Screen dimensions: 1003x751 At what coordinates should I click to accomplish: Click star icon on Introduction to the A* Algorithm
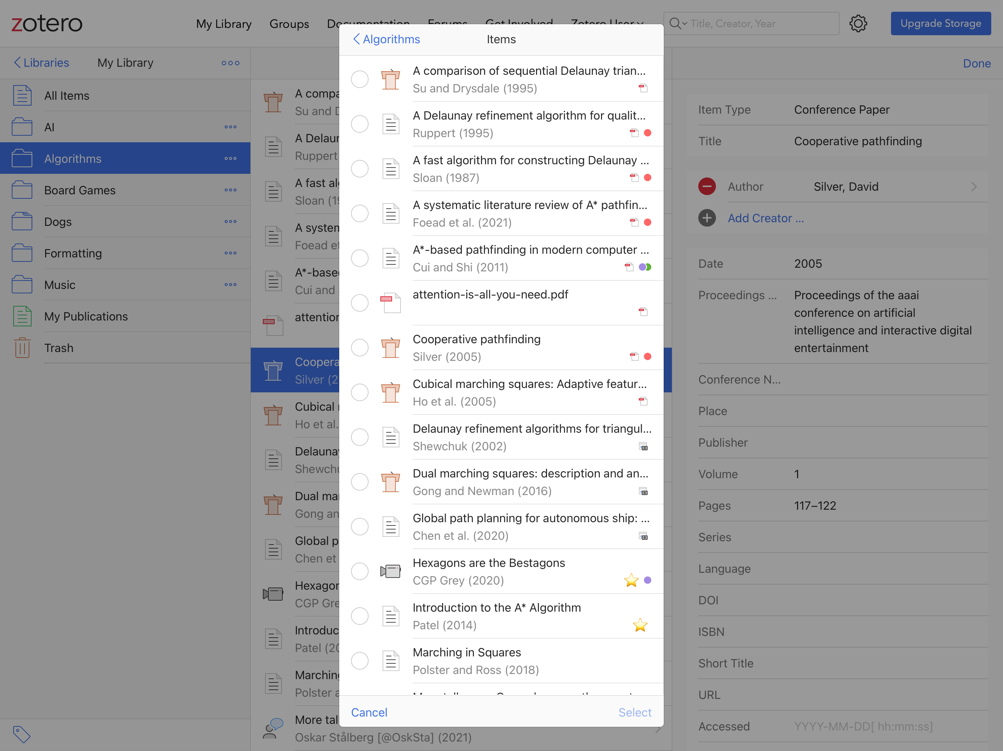tap(640, 625)
